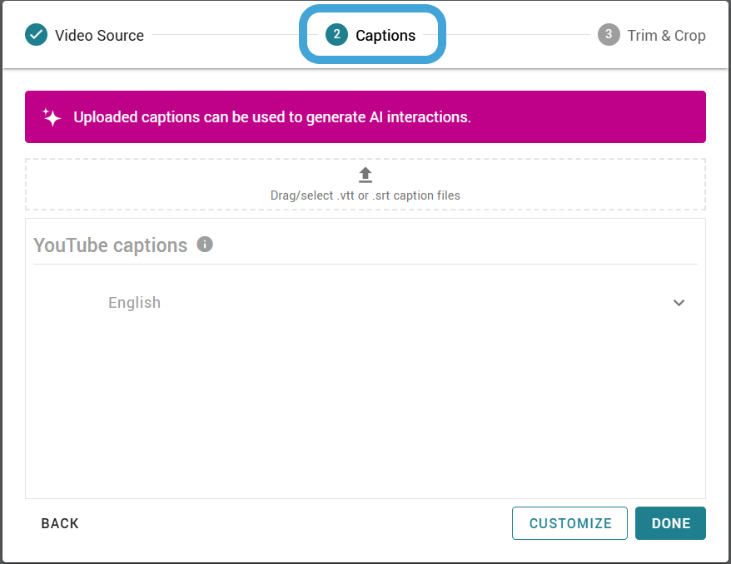Open caption customization with CUSTOMIZE
Viewport: 731px width, 564px height.
click(569, 523)
